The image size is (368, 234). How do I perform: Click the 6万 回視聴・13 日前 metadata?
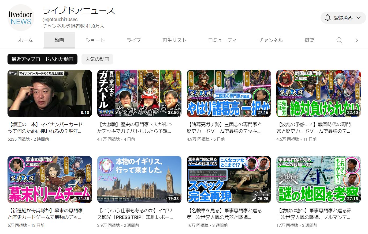click(x=26, y=225)
